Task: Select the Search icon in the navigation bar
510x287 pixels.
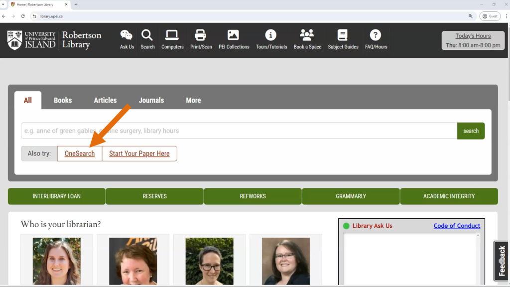Action: click(147, 36)
